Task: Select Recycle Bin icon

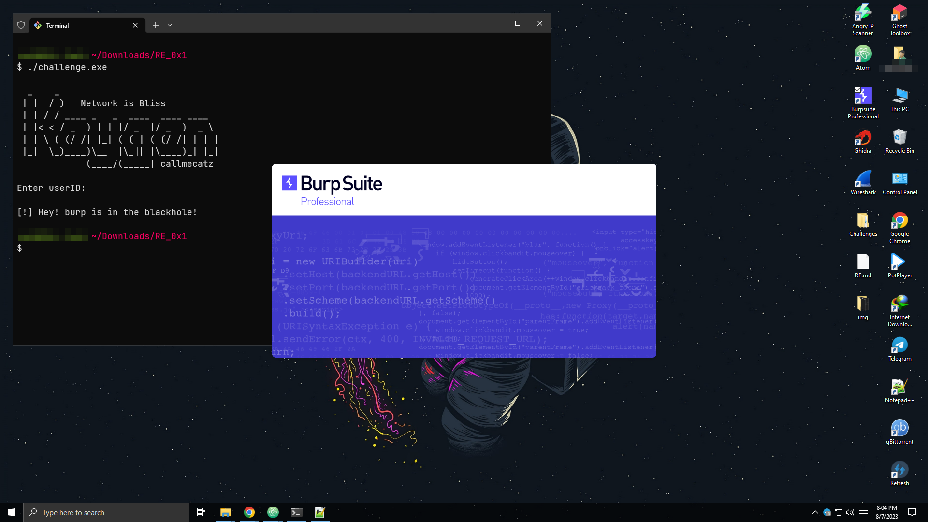Action: tap(899, 141)
